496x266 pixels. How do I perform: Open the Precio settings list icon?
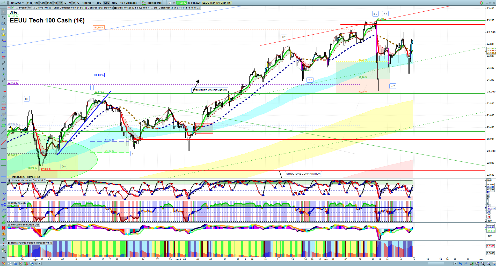click(30, 8)
